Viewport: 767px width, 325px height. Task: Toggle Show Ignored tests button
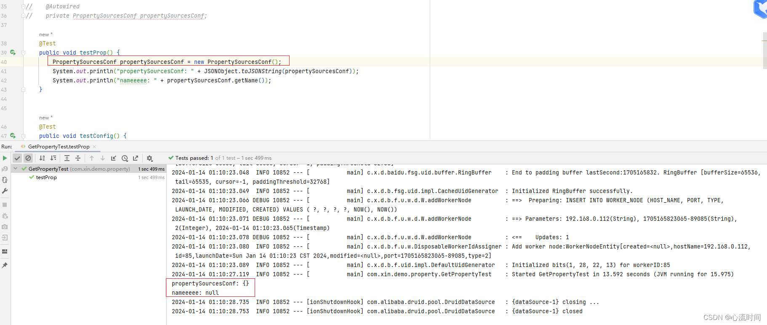coord(28,158)
